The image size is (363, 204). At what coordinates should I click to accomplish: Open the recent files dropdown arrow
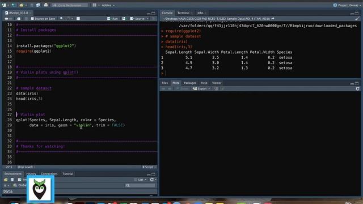pos(26,5)
